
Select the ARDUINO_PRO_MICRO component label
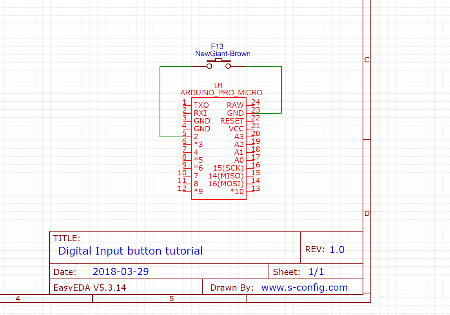(x=221, y=93)
